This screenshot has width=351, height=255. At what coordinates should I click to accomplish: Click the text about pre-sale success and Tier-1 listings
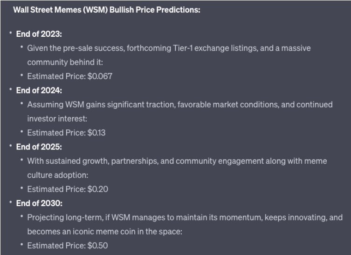pos(169,48)
